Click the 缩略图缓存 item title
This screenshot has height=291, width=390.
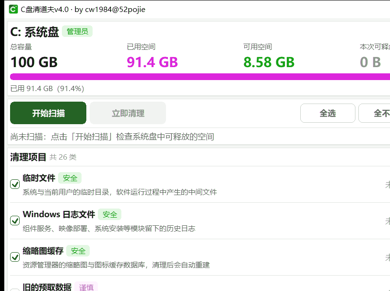43,251
